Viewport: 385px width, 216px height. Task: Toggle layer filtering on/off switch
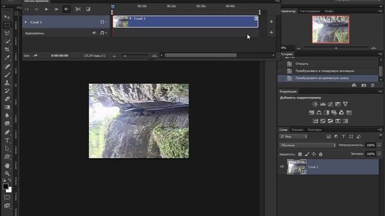[x=381, y=136]
